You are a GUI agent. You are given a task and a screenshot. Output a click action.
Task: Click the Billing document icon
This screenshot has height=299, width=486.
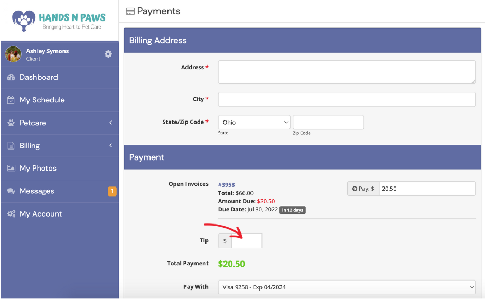[x=11, y=145]
